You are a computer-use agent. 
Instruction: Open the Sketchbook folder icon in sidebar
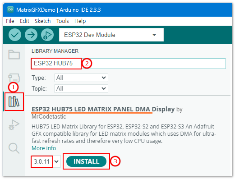point(14,55)
